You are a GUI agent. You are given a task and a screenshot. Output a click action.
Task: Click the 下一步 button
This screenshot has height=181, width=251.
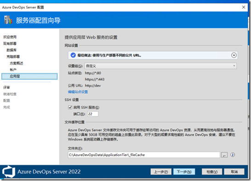(184, 172)
